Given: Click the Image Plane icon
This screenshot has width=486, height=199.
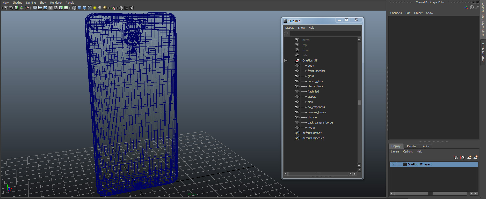Looking at the screenshot, I should tap(22, 8).
